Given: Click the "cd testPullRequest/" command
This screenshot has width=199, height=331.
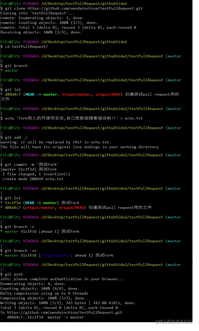Looking at the screenshot, I should click(24, 47).
